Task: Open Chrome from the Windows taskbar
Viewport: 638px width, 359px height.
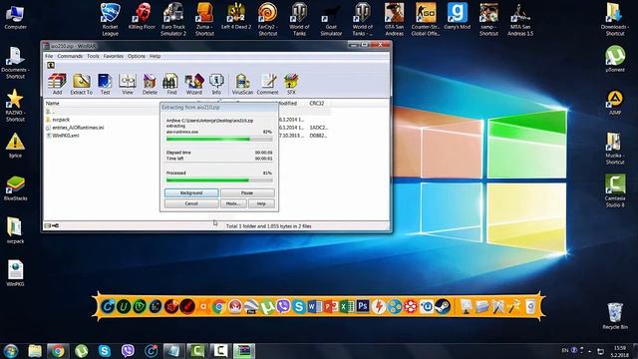Action: tap(58, 351)
